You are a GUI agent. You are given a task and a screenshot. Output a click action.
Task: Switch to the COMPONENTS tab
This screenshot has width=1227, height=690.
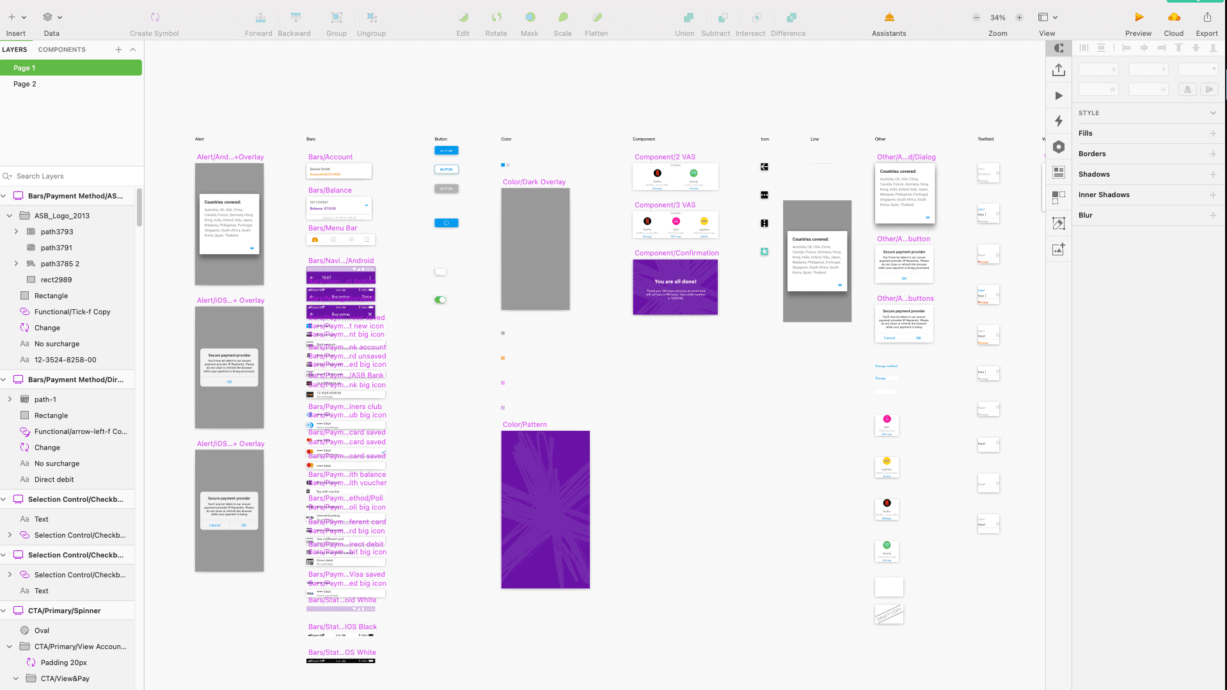(62, 49)
